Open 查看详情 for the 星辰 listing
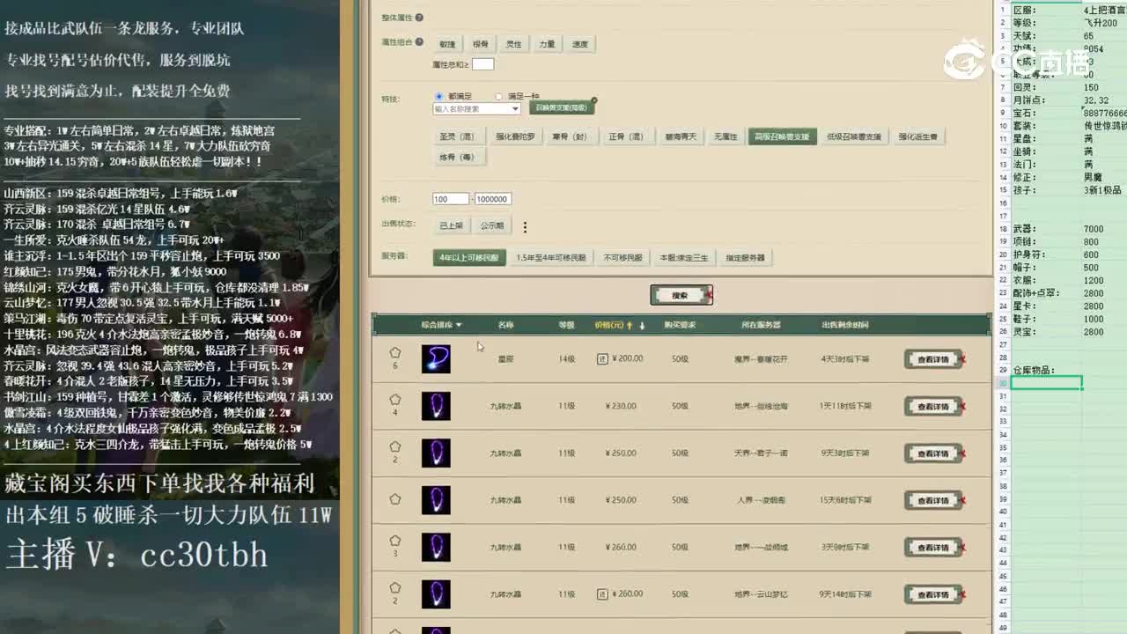 [933, 359]
